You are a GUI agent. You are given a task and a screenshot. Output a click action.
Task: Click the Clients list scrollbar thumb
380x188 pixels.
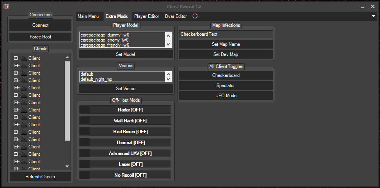[x=67, y=100]
